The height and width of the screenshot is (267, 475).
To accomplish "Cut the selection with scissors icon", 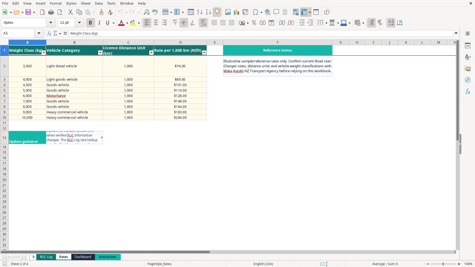I will click(x=70, y=12).
